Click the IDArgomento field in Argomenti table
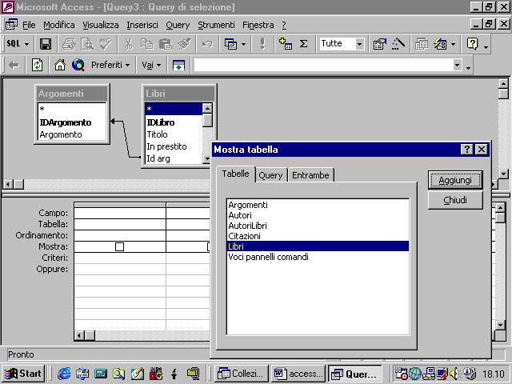 pos(66,122)
